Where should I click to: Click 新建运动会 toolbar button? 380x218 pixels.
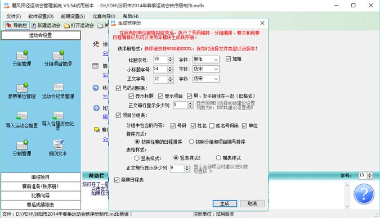click(46, 25)
